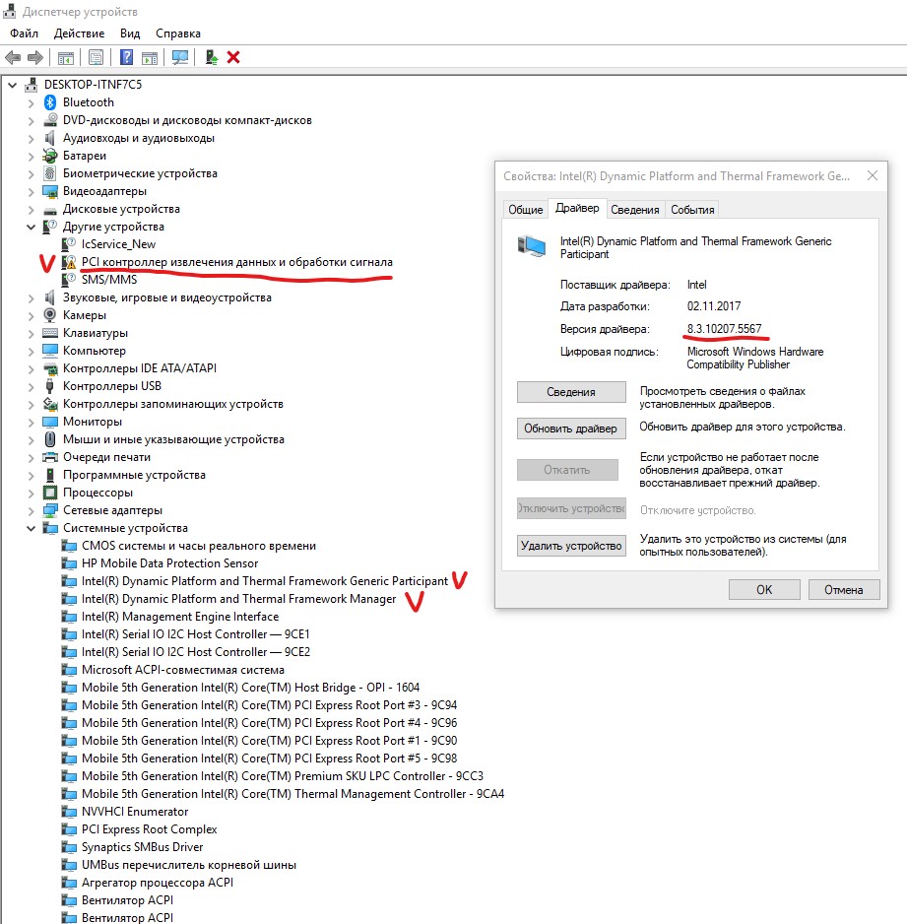Select Synaptics SMBus Driver
The width and height of the screenshot is (907, 924).
pos(143,847)
